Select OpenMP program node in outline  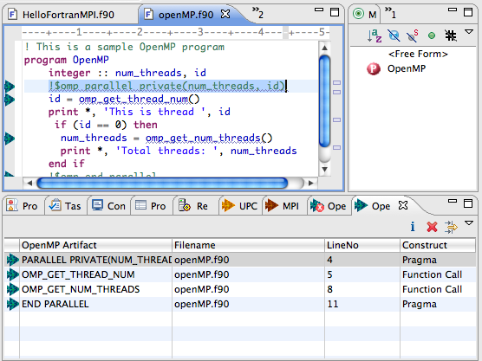click(396, 68)
